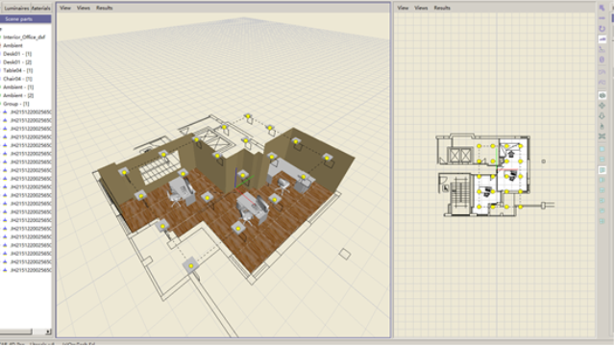Open View menu in the plan viewport
The image size is (615, 346).
pos(403,8)
